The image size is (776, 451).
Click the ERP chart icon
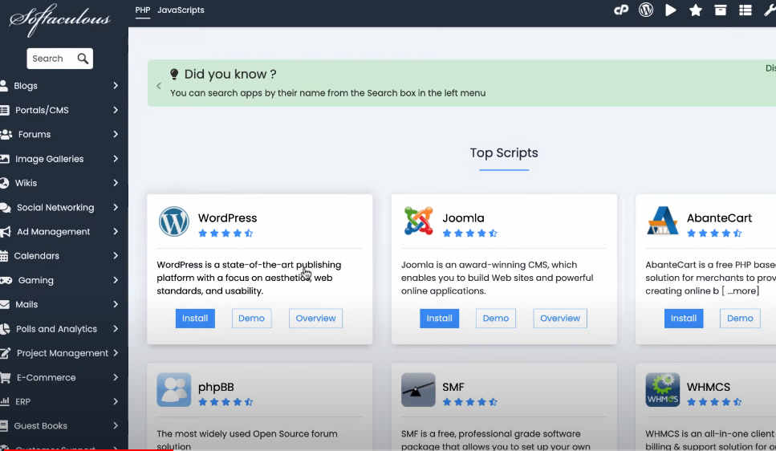(x=5, y=401)
